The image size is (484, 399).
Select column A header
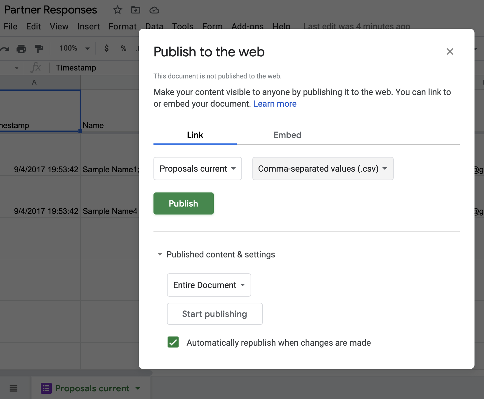[40, 82]
